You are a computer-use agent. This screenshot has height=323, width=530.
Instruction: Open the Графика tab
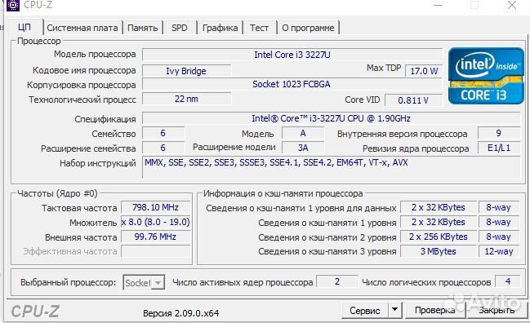click(x=220, y=28)
